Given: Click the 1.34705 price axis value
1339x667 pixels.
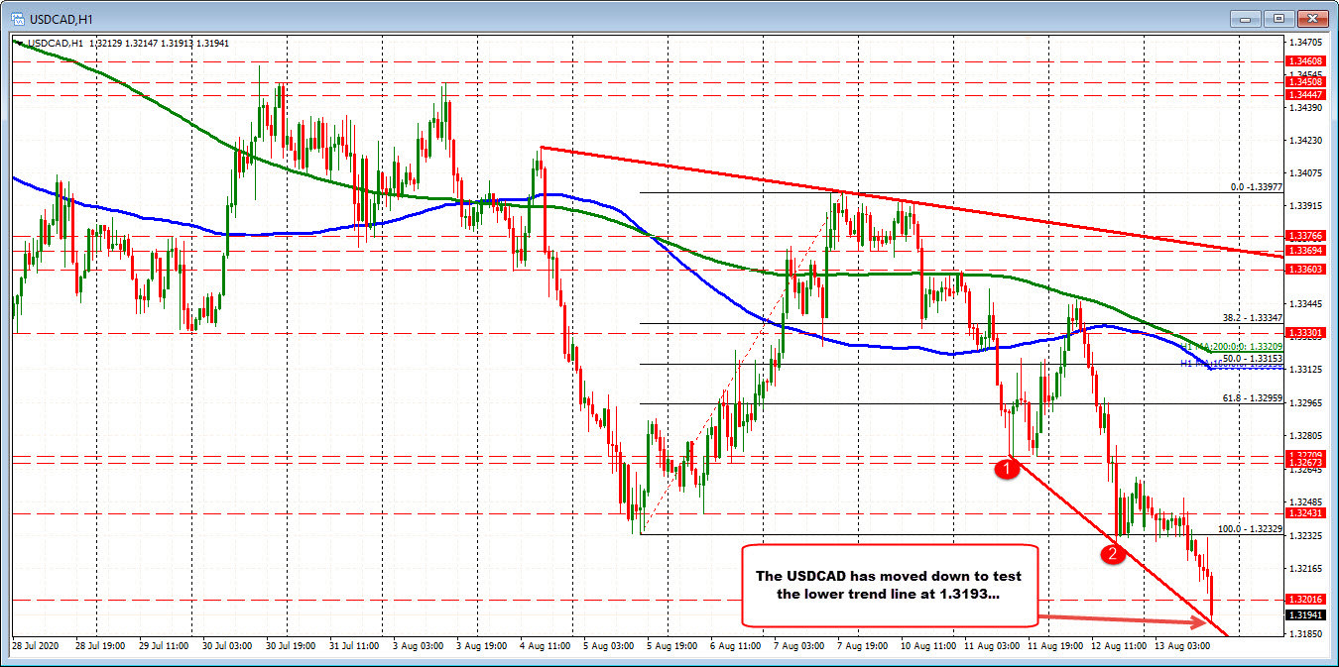Looking at the screenshot, I should click(x=1305, y=43).
